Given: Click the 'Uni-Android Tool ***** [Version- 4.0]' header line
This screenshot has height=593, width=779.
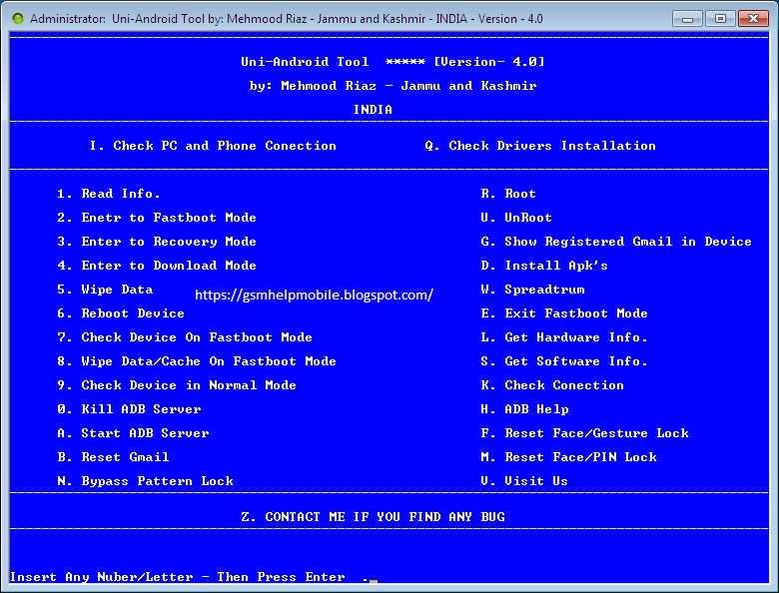Looking at the screenshot, I should [x=392, y=62].
